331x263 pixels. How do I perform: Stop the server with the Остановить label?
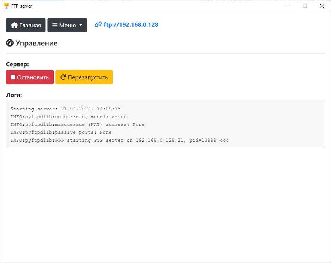point(33,77)
